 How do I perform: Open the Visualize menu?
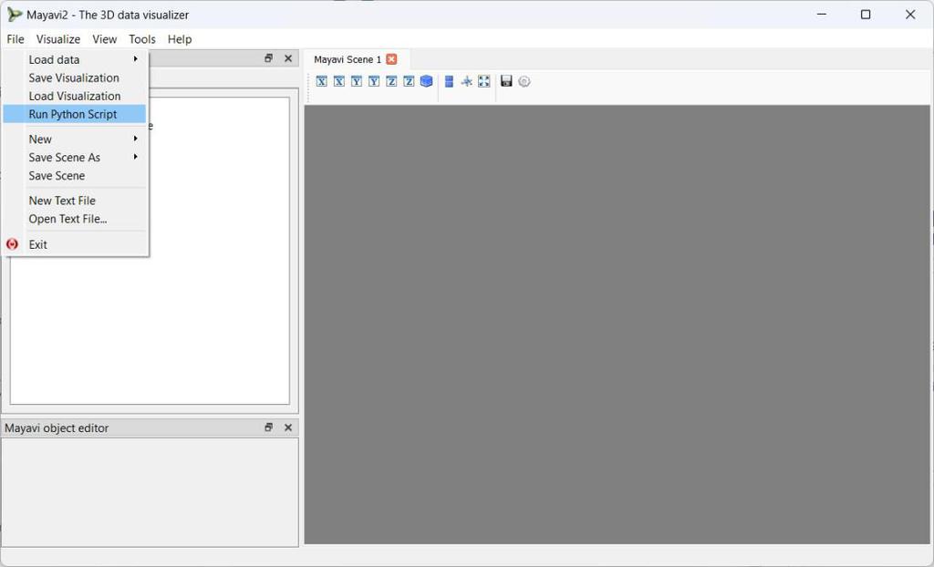57,38
